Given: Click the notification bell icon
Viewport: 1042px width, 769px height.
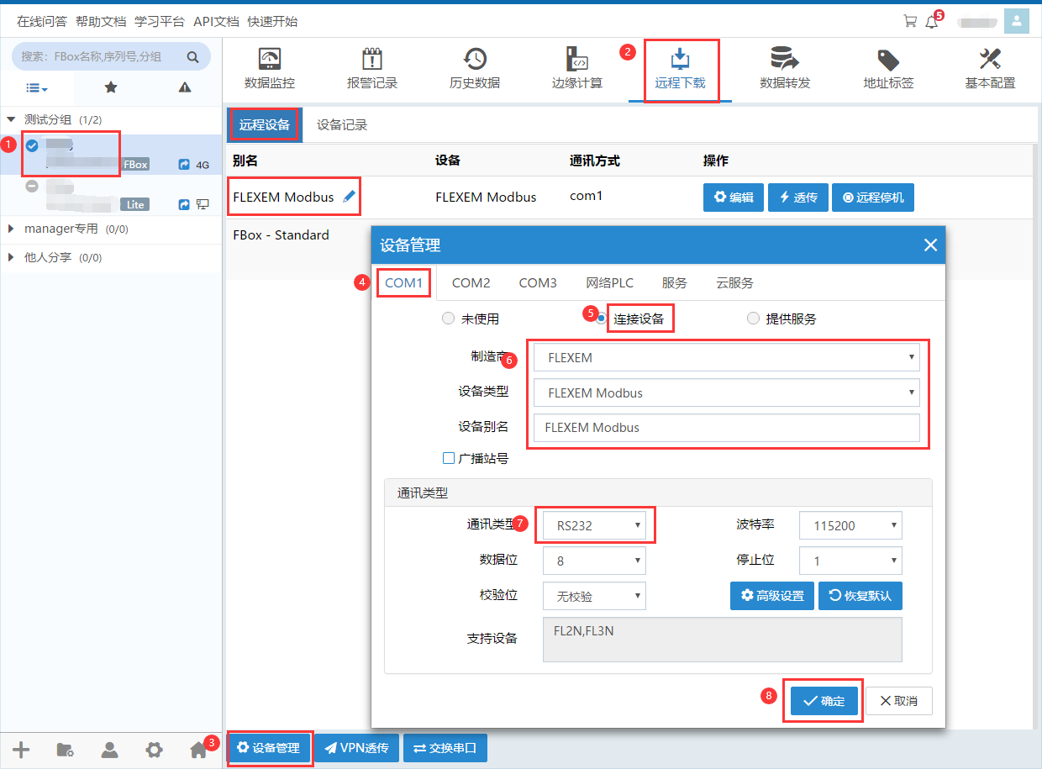Looking at the screenshot, I should coord(931,22).
